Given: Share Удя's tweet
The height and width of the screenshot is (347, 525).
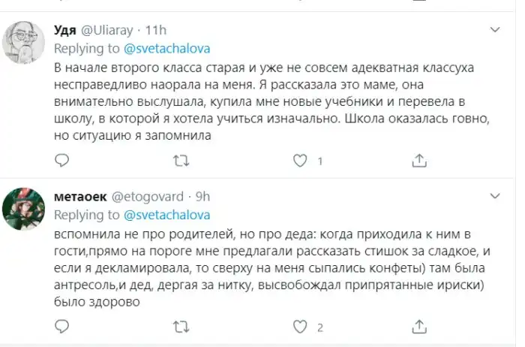Looking at the screenshot, I should (418, 160).
